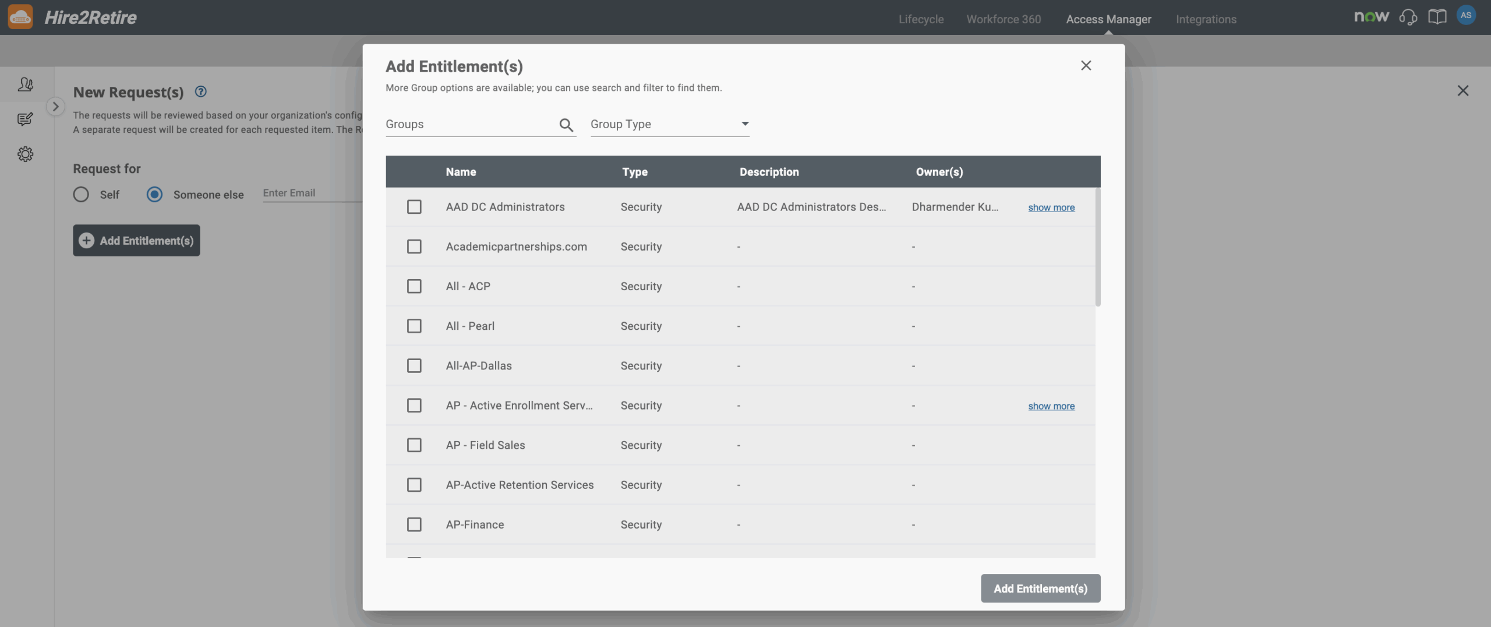Viewport: 1491px width, 627px height.
Task: Click the New Request(s) help question mark
Action: 200,91
